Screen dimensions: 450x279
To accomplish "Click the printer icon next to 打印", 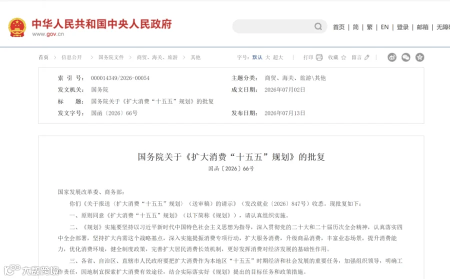I will tap(319, 57).
